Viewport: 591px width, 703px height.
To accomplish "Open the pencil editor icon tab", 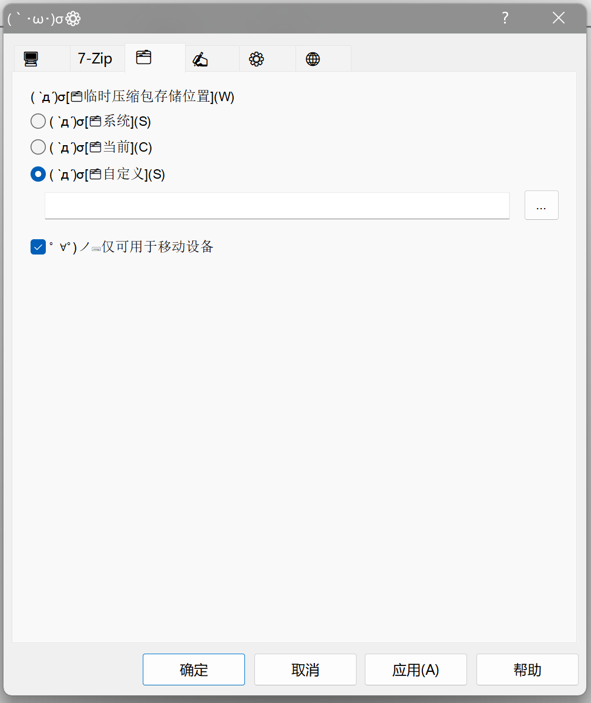I will click(211, 59).
